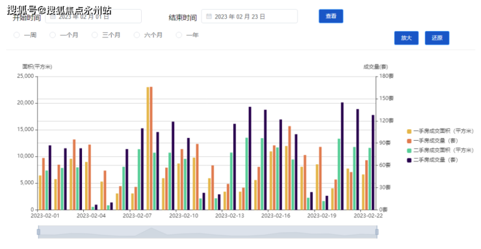This screenshot has width=481, height=249.
Task: Click the calendar icon in start date field
Action: point(53,16)
